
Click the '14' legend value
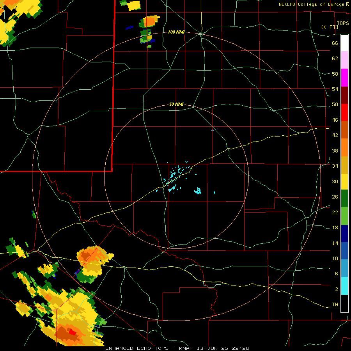335,243
